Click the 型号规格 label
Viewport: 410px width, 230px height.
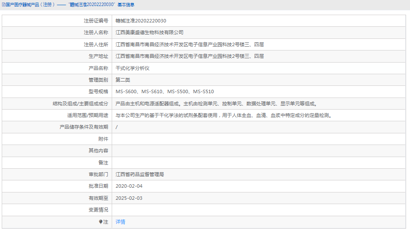[x=98, y=91]
